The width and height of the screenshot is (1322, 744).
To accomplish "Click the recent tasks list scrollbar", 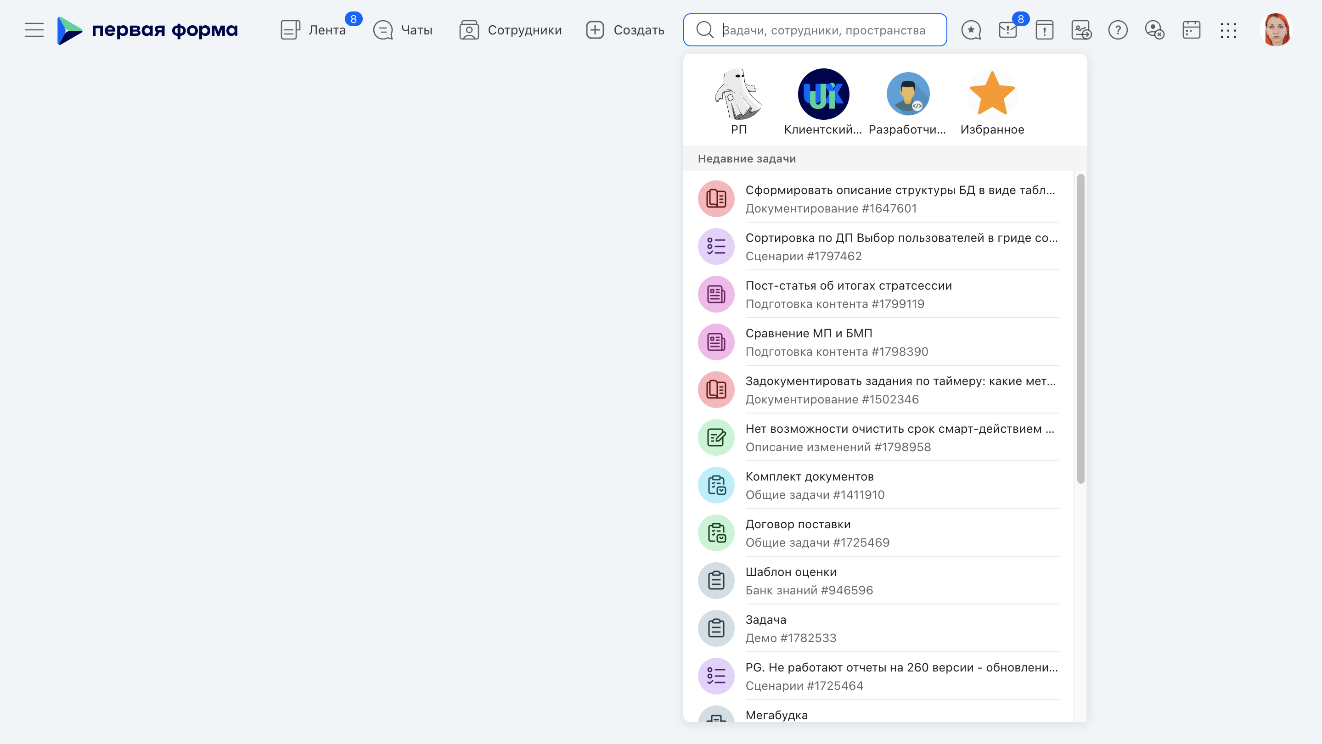I will (x=1080, y=328).
